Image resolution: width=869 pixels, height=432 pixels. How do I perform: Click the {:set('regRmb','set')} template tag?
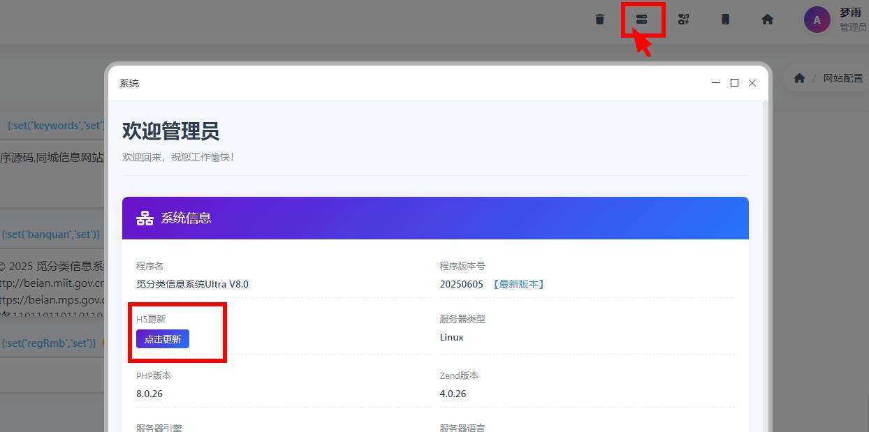(x=49, y=343)
